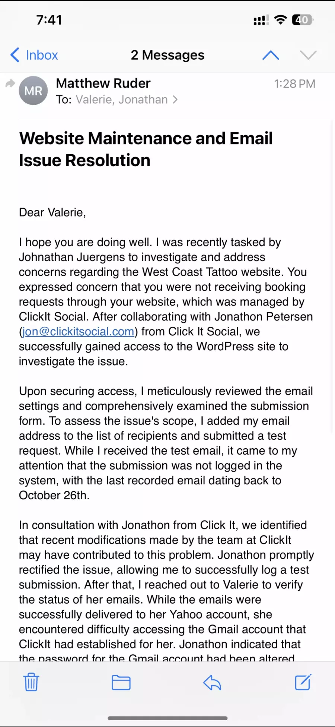Go to the previous message arrow

coord(271,55)
